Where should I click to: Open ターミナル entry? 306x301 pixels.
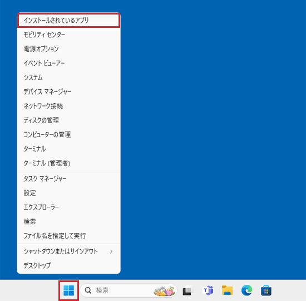(68, 149)
